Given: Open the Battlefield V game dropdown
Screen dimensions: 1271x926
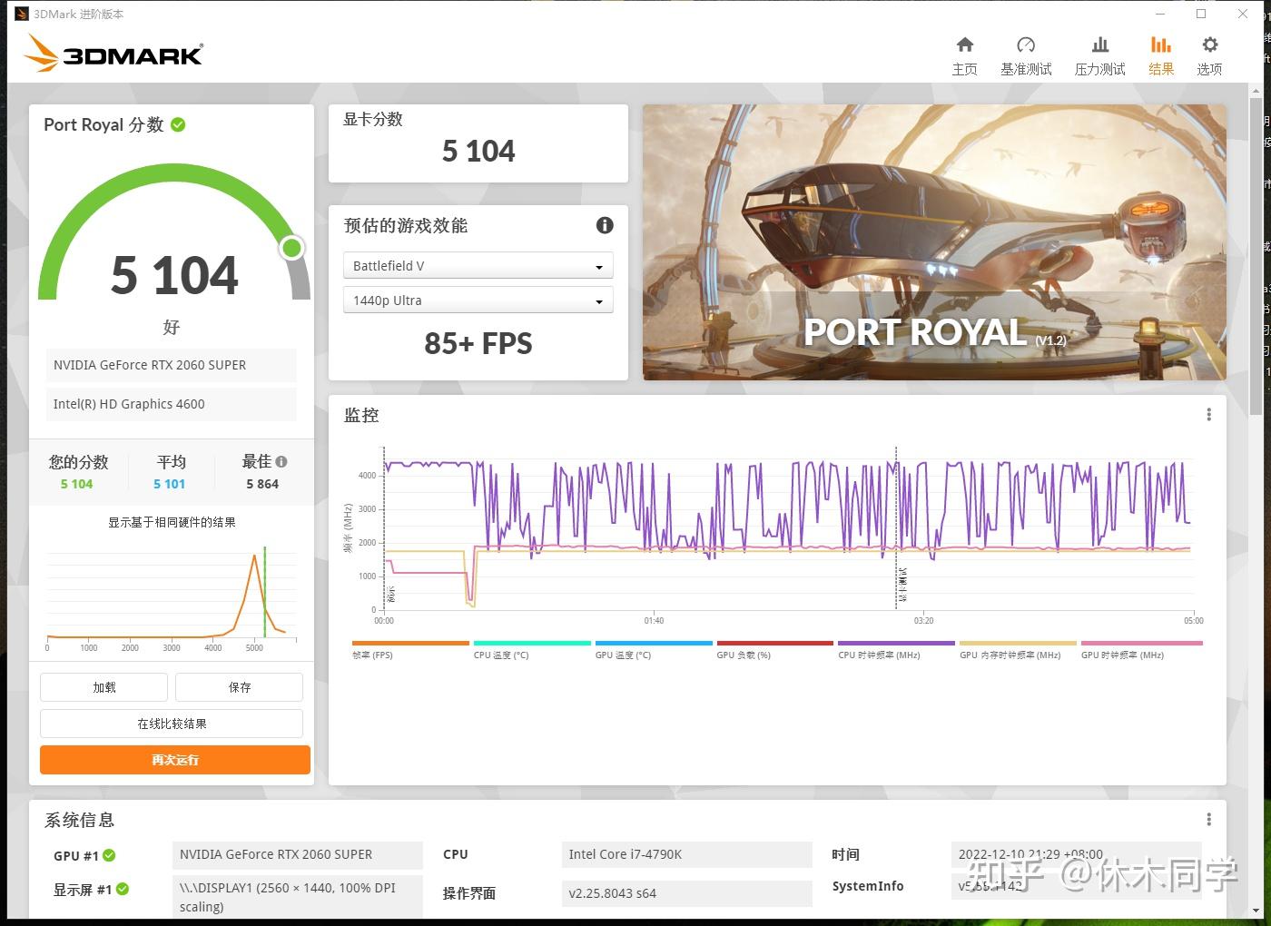Looking at the screenshot, I should [x=478, y=266].
